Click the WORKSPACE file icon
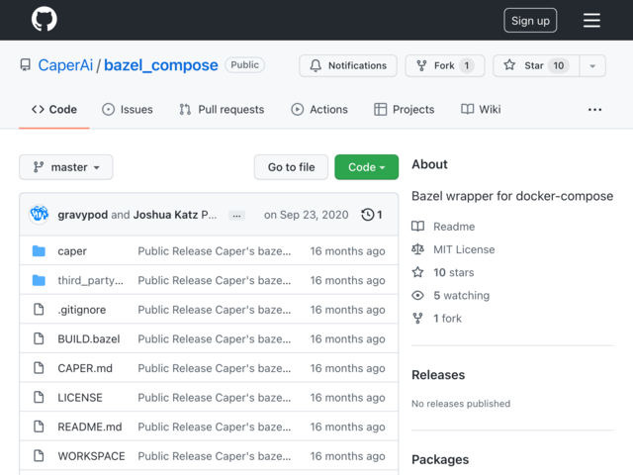Viewport: 633px width, 475px height. [39, 455]
